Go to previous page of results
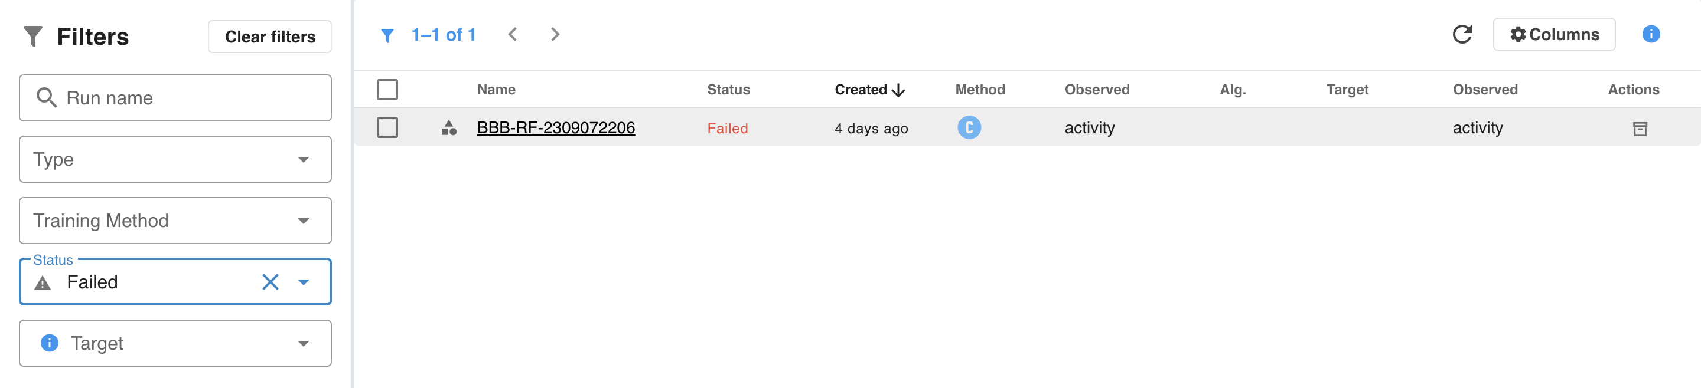This screenshot has height=388, width=1701. click(x=513, y=34)
